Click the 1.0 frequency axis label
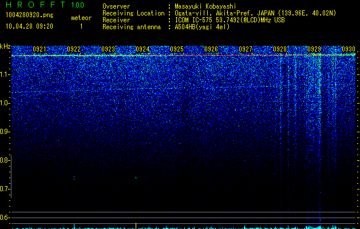Screen dimensions: 360x229 click(x=5, y=103)
